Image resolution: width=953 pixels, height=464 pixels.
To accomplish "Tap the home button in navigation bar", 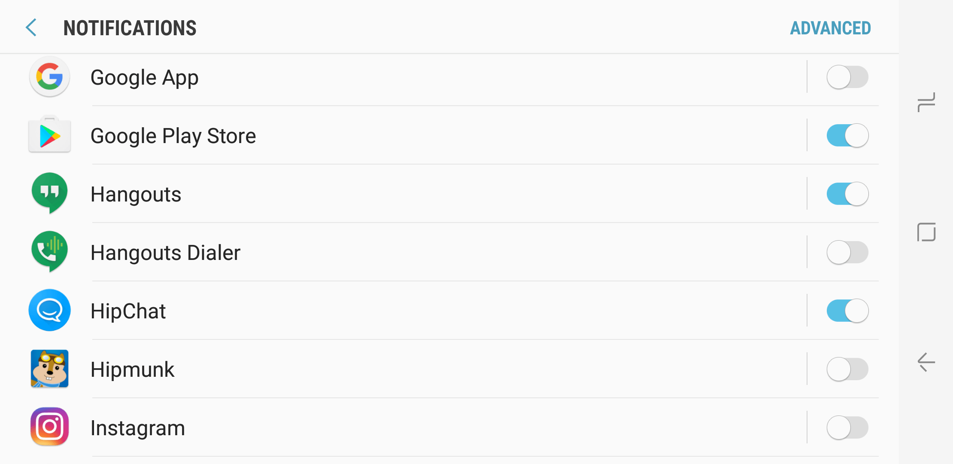I will [926, 232].
